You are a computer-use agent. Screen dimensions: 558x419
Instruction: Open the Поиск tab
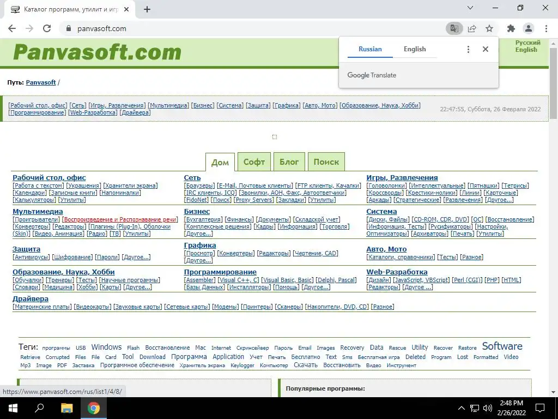326,161
